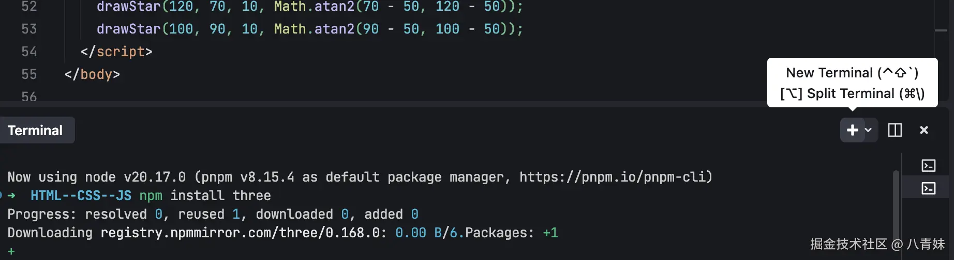The height and width of the screenshot is (260, 954).
Task: Click the Split Terminal panel icon
Action: point(895,130)
